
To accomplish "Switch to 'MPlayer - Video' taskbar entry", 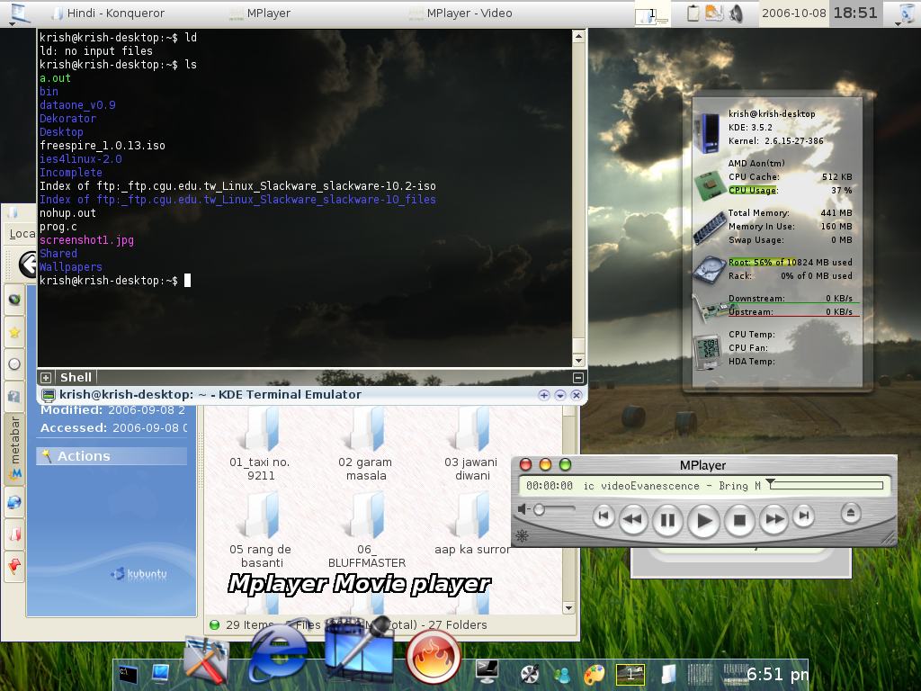I will click(x=461, y=13).
